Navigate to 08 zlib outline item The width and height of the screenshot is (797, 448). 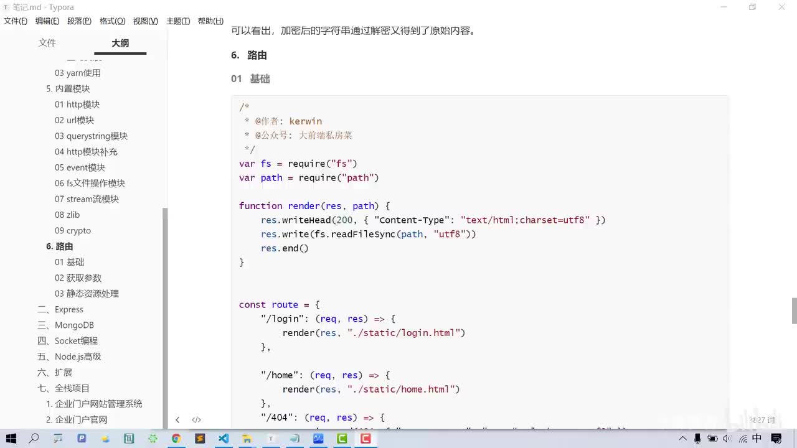[67, 215]
